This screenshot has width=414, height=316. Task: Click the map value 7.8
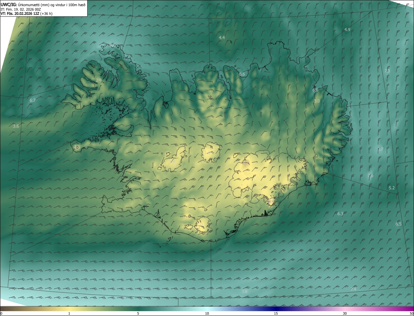(x=245, y=291)
